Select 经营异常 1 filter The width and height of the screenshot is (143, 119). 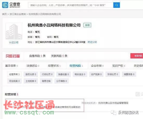[14, 74]
